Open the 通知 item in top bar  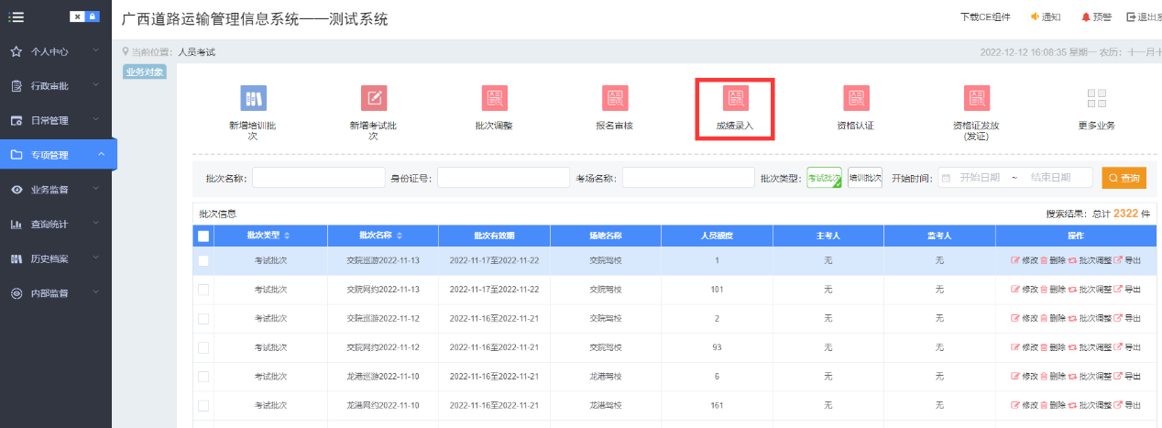[1046, 17]
